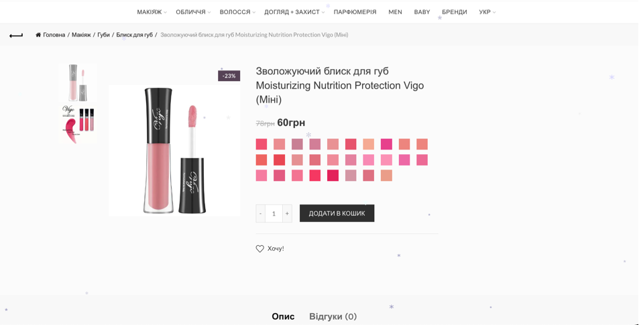Open the ПАРФЮМЕРІЯ menu item

coord(355,12)
